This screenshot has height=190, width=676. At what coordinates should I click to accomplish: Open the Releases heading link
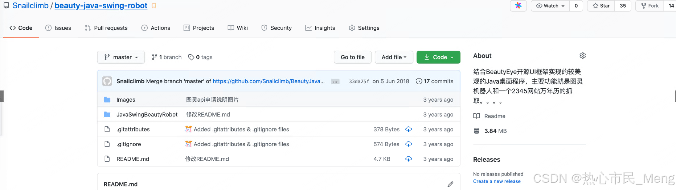click(x=487, y=160)
